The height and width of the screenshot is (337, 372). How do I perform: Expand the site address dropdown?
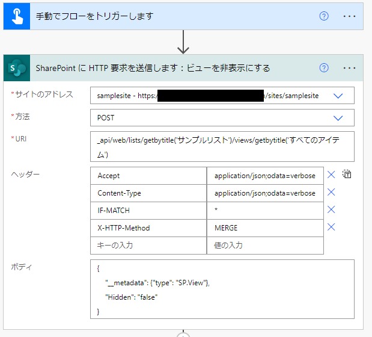[x=338, y=96]
